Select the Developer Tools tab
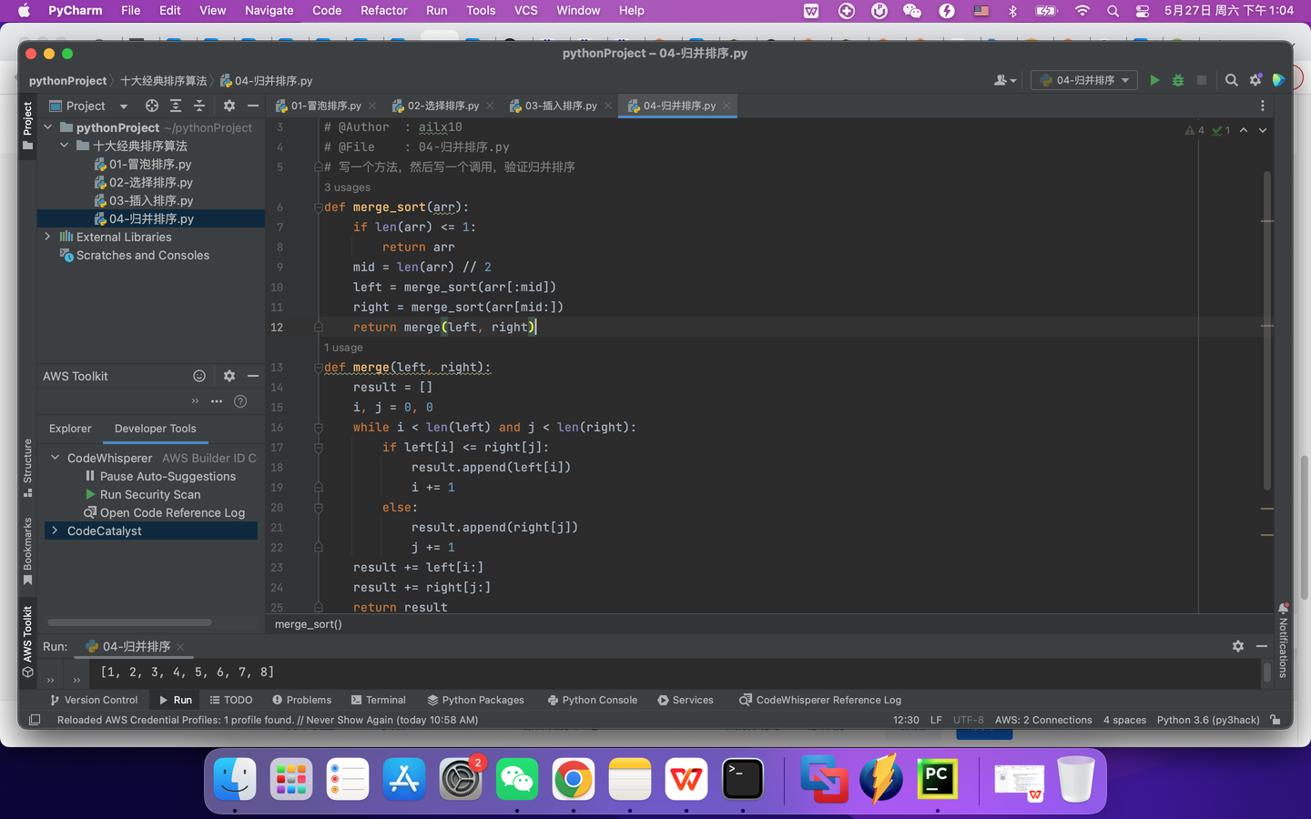This screenshot has height=819, width=1311. point(156,429)
